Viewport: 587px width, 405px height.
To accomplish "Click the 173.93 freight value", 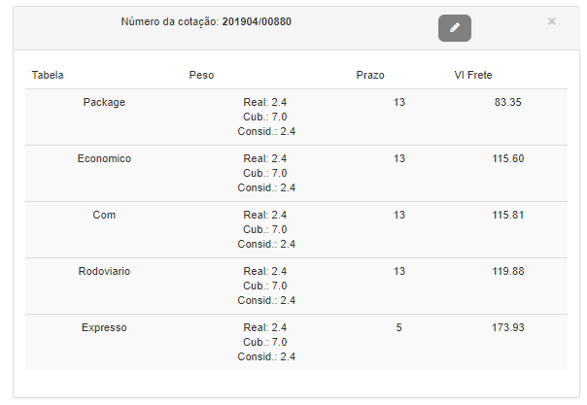I will tap(508, 327).
